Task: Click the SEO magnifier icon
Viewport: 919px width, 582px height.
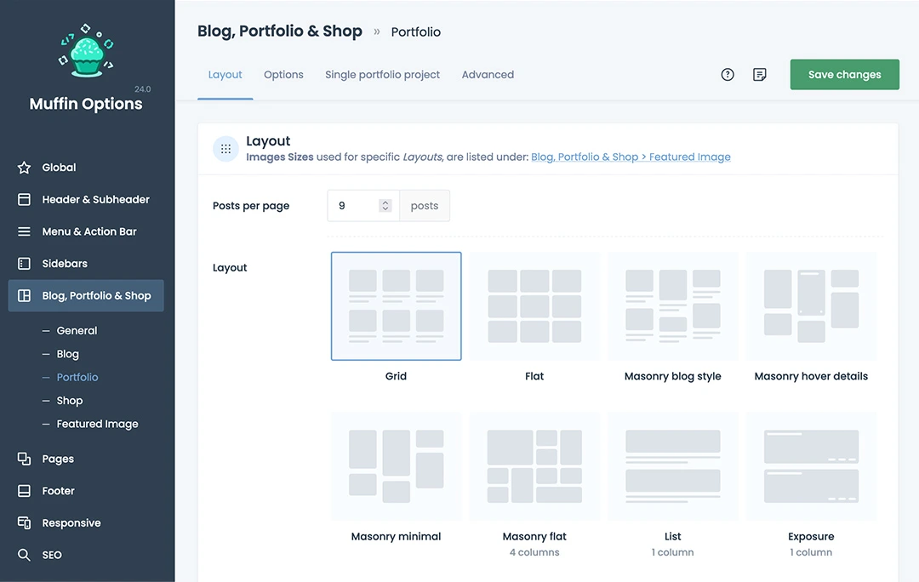Action: 25,555
